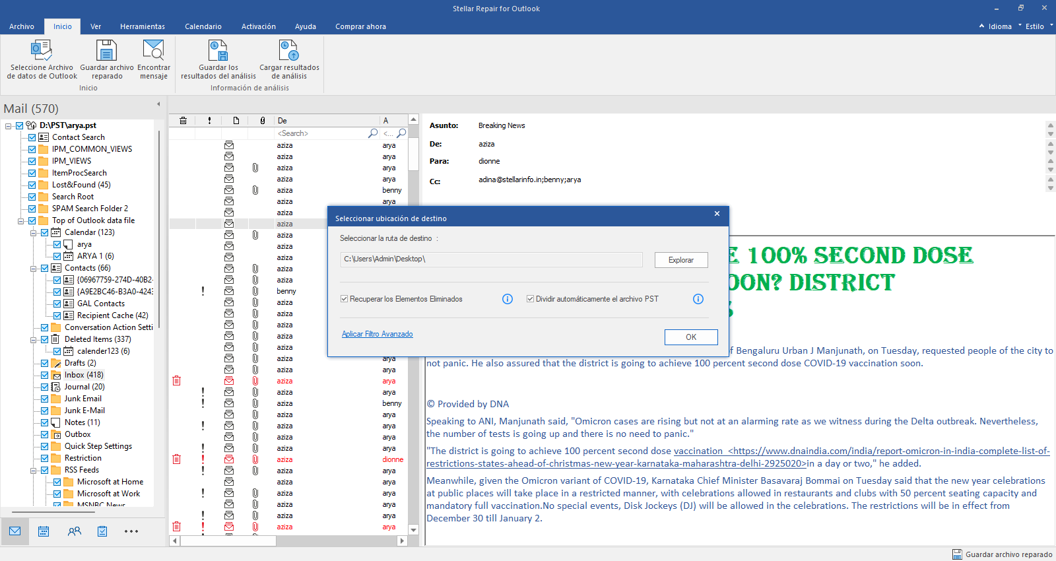Uncheck Junk Email checkbox
The height and width of the screenshot is (561, 1056).
45,399
